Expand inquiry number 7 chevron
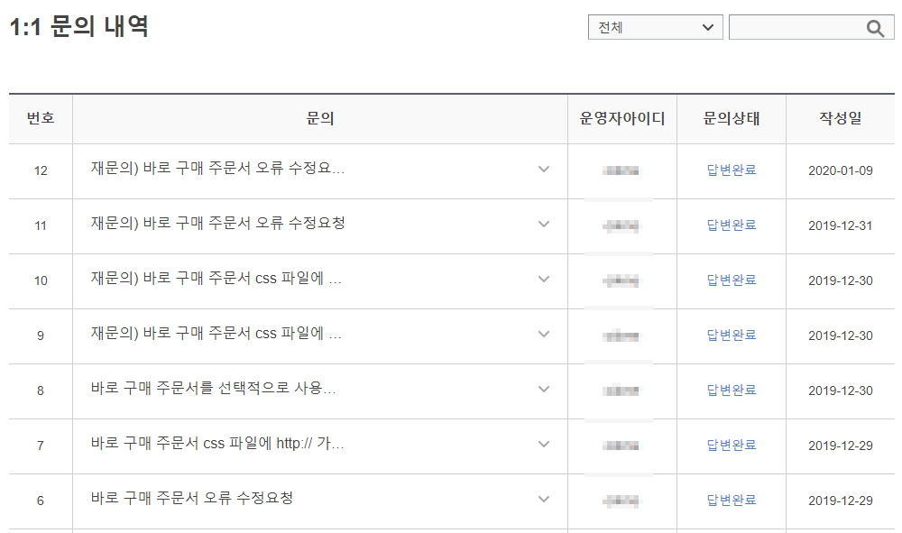This screenshot has width=902, height=533. click(x=543, y=445)
